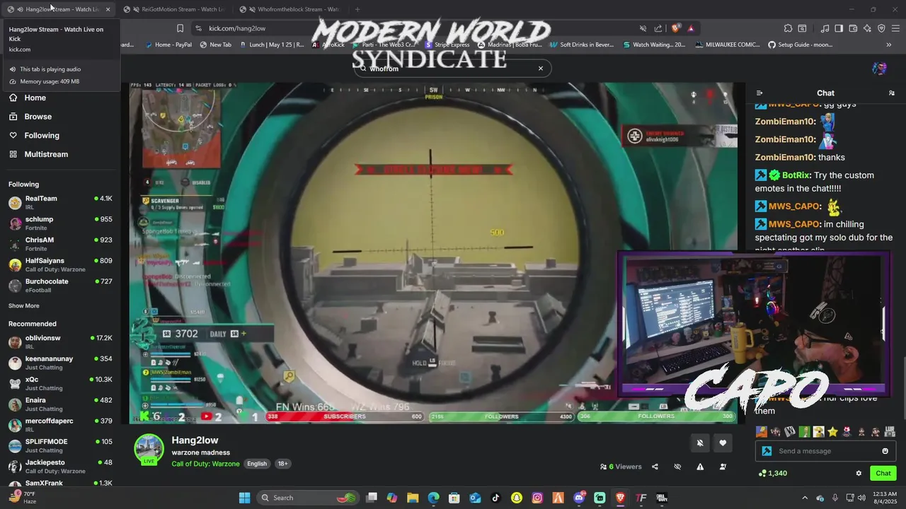The height and width of the screenshot is (509, 906).
Task: Open the Setup Guide GitHub bookmark
Action: point(801,45)
